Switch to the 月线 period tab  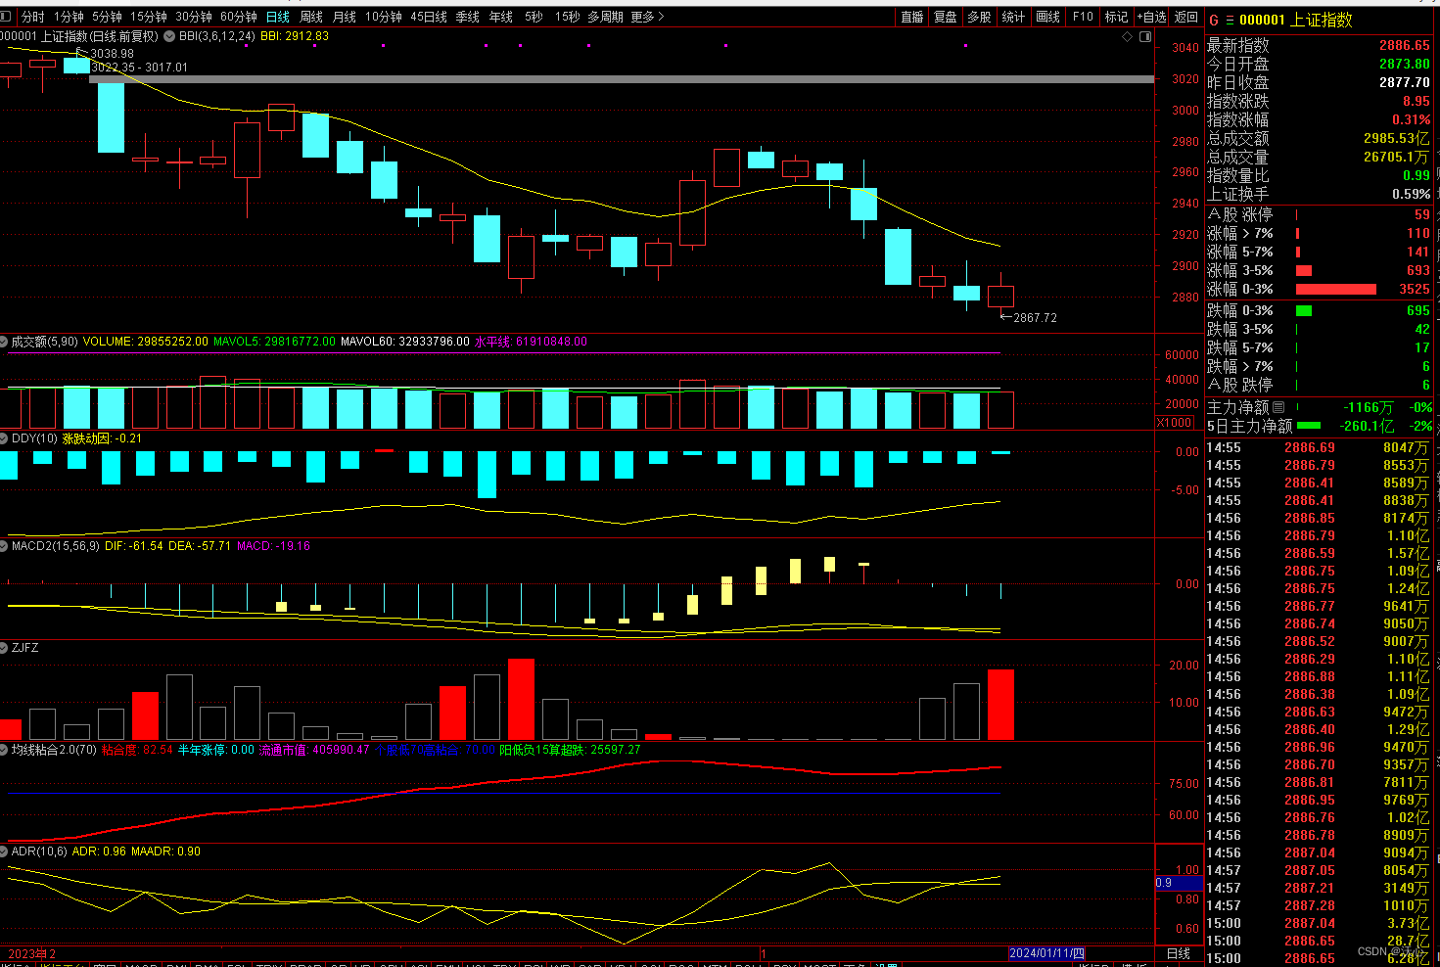[345, 17]
